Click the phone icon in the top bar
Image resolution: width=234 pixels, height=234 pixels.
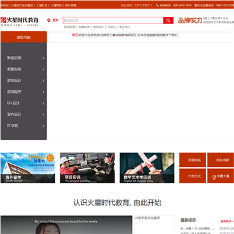click(x=157, y=5)
